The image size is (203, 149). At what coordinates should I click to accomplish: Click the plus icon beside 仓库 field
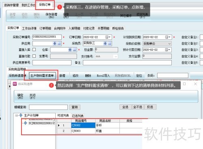[70, 50]
